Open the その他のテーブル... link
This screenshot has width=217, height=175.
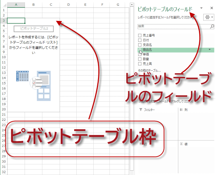149,70
